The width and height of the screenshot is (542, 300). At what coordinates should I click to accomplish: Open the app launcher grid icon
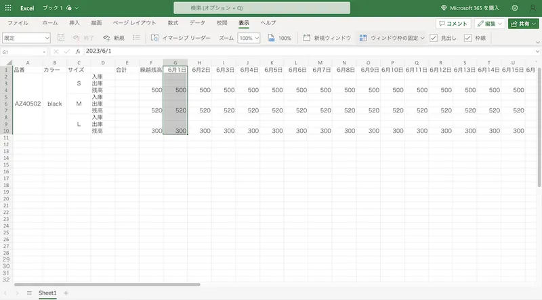[x=8, y=7]
